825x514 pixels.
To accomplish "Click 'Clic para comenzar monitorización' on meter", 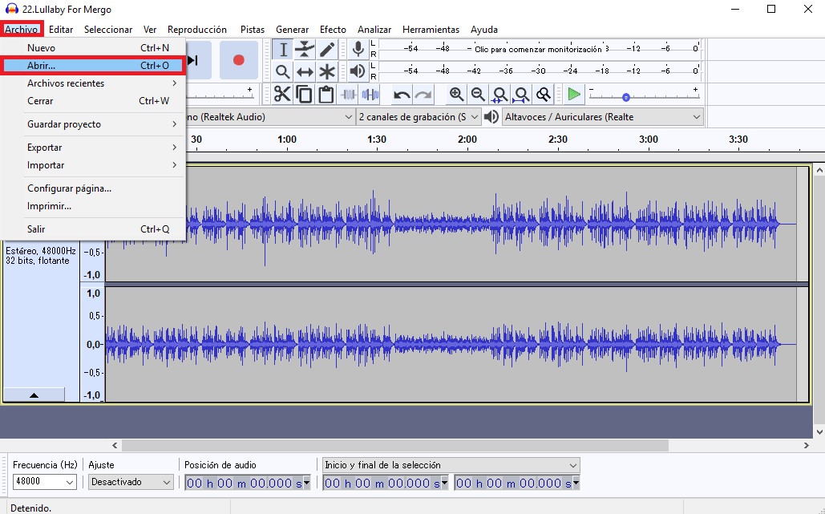I will click(537, 49).
